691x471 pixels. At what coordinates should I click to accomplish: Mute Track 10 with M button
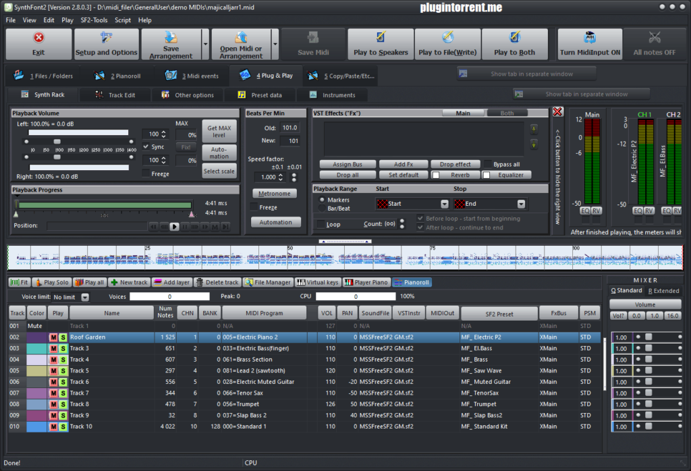(53, 426)
